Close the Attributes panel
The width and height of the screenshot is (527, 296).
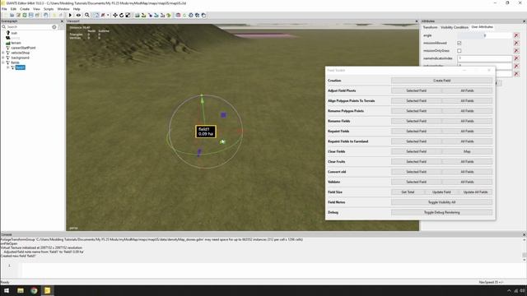coord(524,21)
